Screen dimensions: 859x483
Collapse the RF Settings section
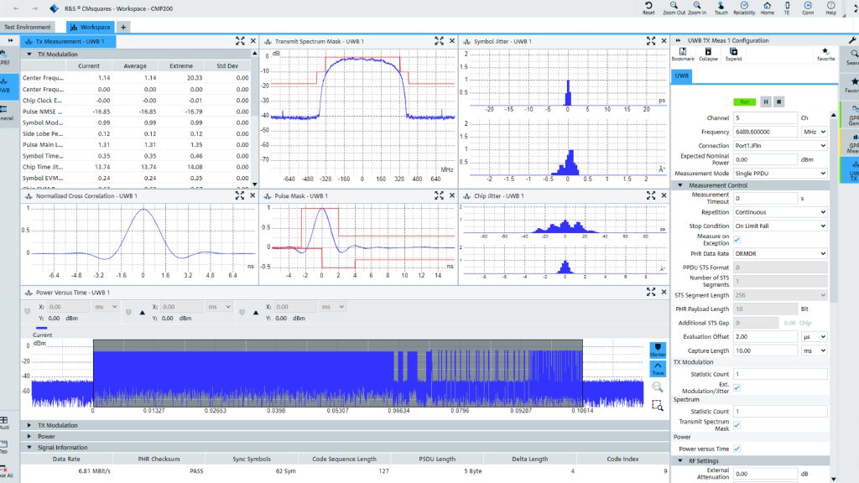click(680, 460)
